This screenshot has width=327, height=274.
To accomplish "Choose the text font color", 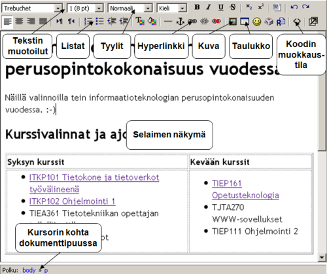I will [140, 22].
